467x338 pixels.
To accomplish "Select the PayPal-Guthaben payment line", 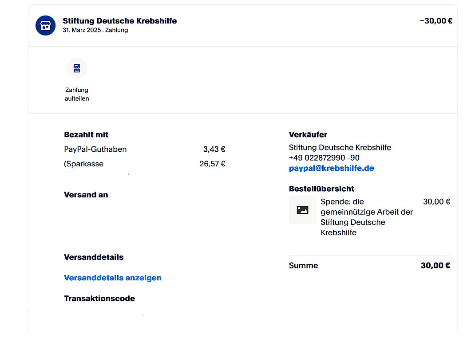I will point(95,149).
